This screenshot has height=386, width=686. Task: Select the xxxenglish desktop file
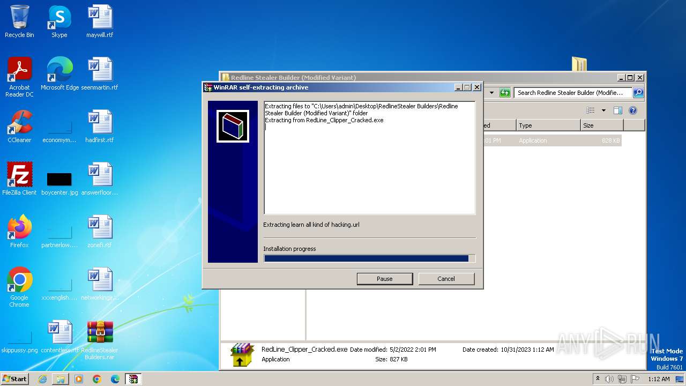click(59, 291)
